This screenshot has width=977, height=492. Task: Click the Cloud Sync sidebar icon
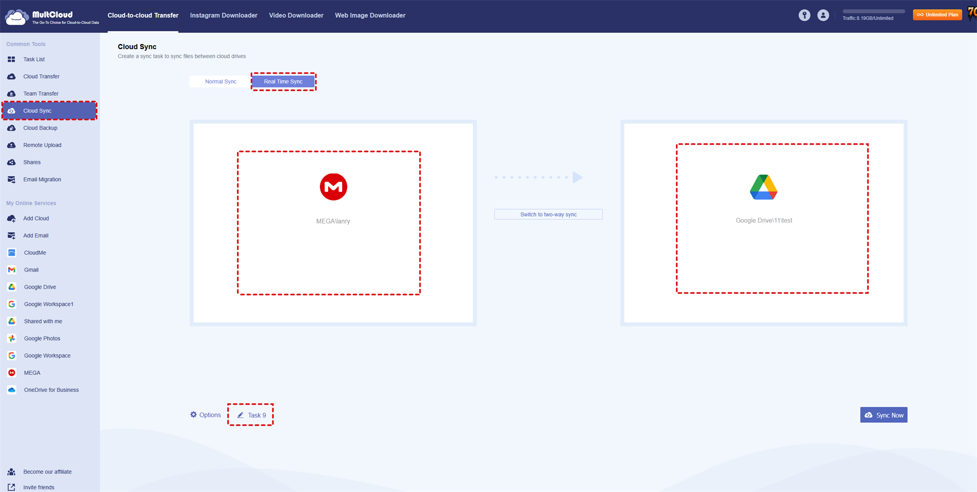coord(11,111)
